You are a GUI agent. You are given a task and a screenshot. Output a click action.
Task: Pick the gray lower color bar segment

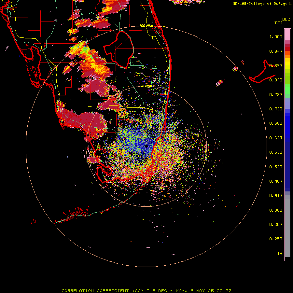(x=287, y=226)
